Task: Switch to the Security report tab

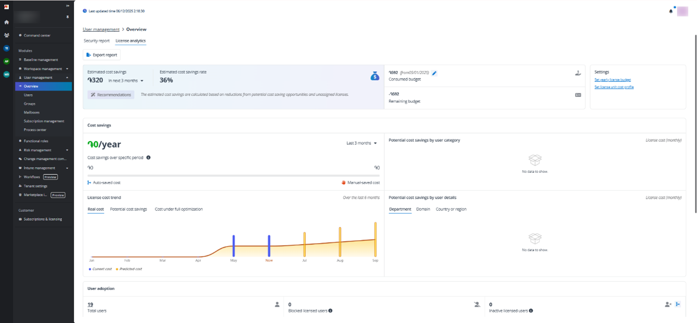Action: [x=97, y=41]
